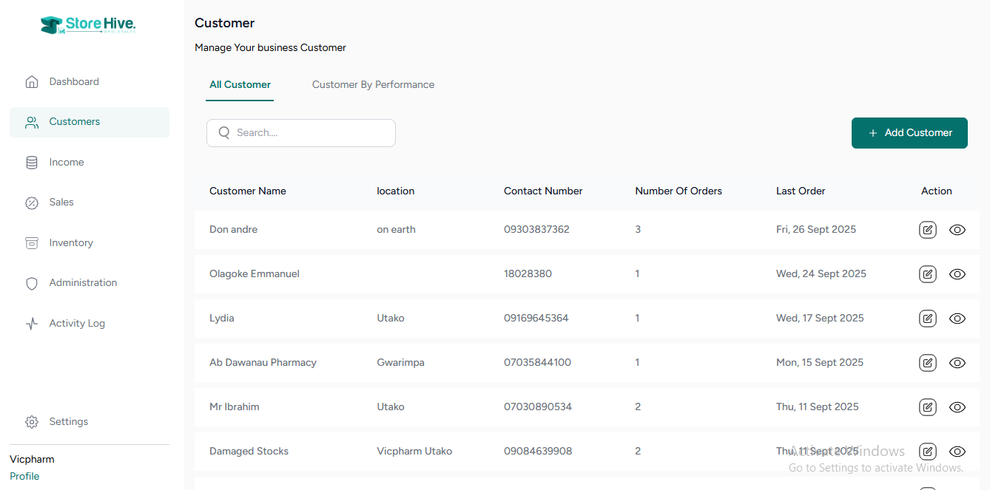The height and width of the screenshot is (490, 990).
Task: Open the Administration section
Action: (x=83, y=283)
